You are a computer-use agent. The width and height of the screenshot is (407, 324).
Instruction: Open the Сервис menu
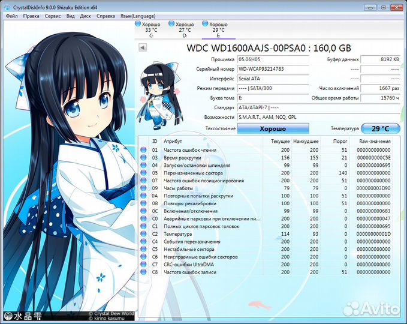pos(53,16)
